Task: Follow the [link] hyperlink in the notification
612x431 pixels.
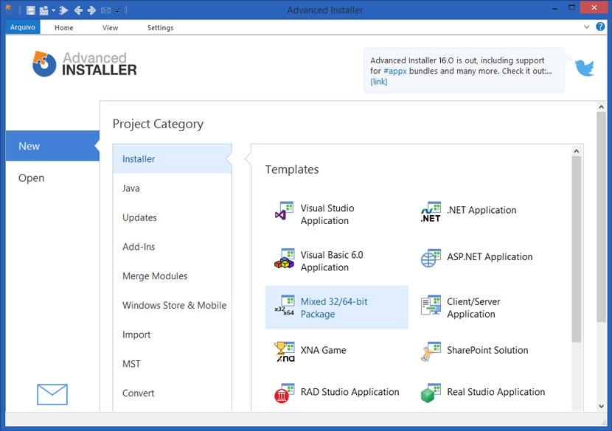Action: 378,81
